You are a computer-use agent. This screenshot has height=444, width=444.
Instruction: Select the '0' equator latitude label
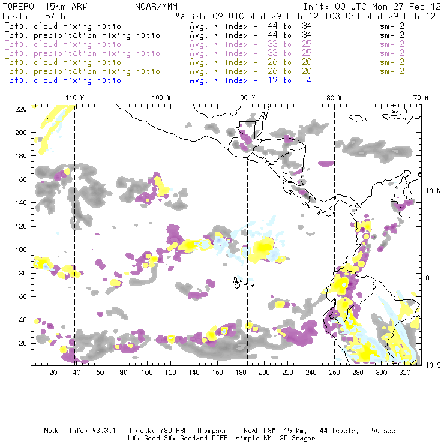point(428,278)
